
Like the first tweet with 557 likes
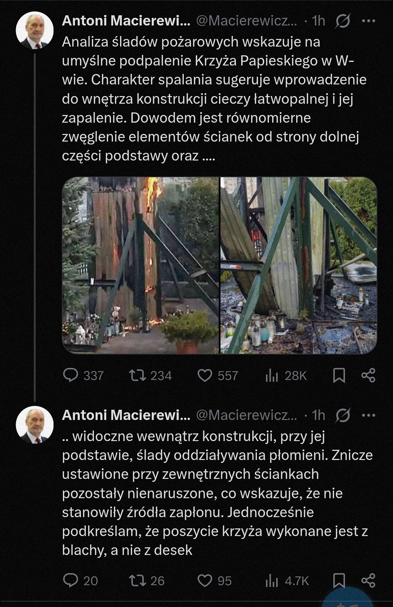[205, 375]
